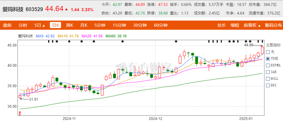The width and height of the screenshot is (283, 122).
Task: Click the 昨收 43.20 value
Action: tap(118, 13)
